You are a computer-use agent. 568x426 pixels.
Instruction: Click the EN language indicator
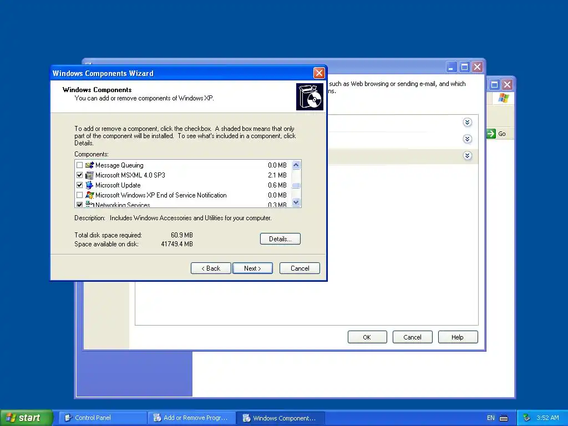pos(490,418)
